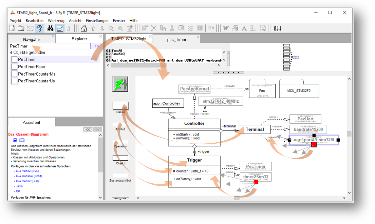Click the zoom slider below overview
Viewport: 375px width, 224px height.
[x=228, y=73]
